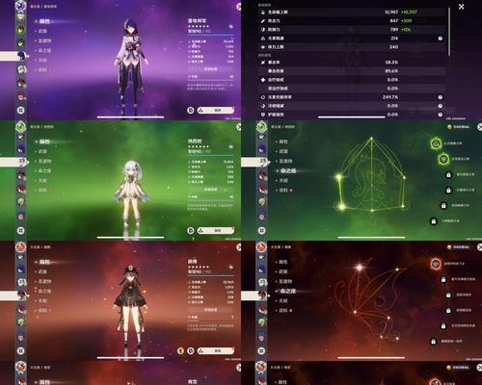Open the all-characters grid icon on Hu Tao's constellation screen
Screen dimensions: 482x385
(x=262, y=350)
